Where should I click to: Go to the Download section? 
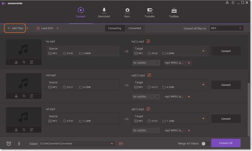[x=104, y=13]
